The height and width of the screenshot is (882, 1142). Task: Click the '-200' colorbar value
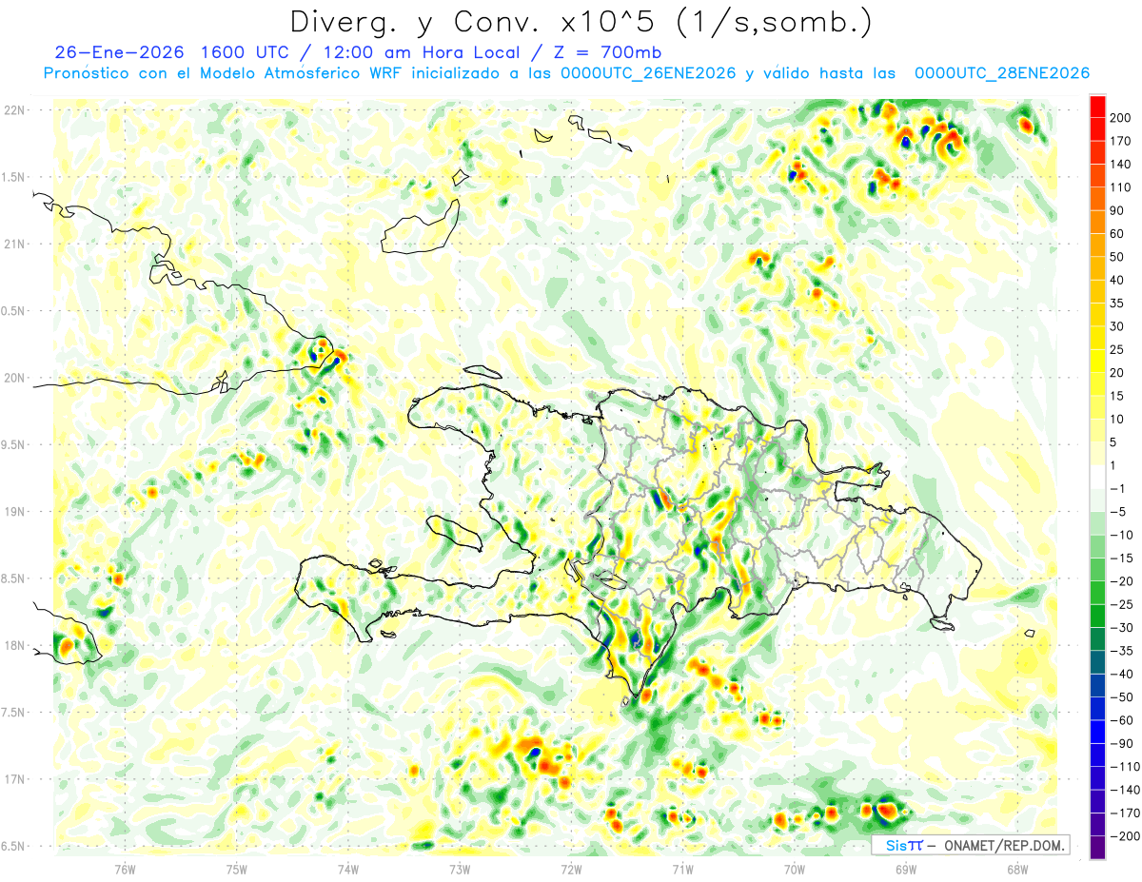(x=1124, y=836)
